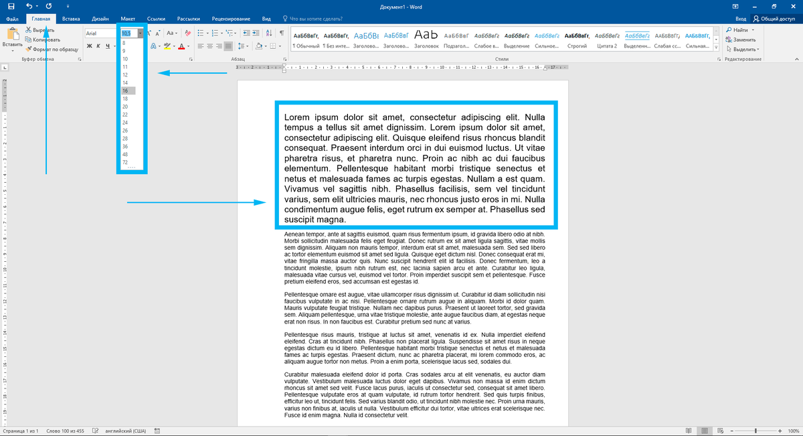Click Копировать (Copy)
Screen dimensions: 803x436
pos(42,40)
